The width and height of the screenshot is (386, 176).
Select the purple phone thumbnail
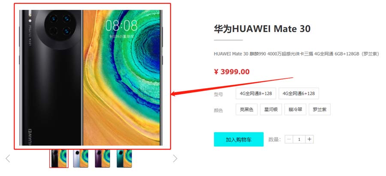[103, 158]
